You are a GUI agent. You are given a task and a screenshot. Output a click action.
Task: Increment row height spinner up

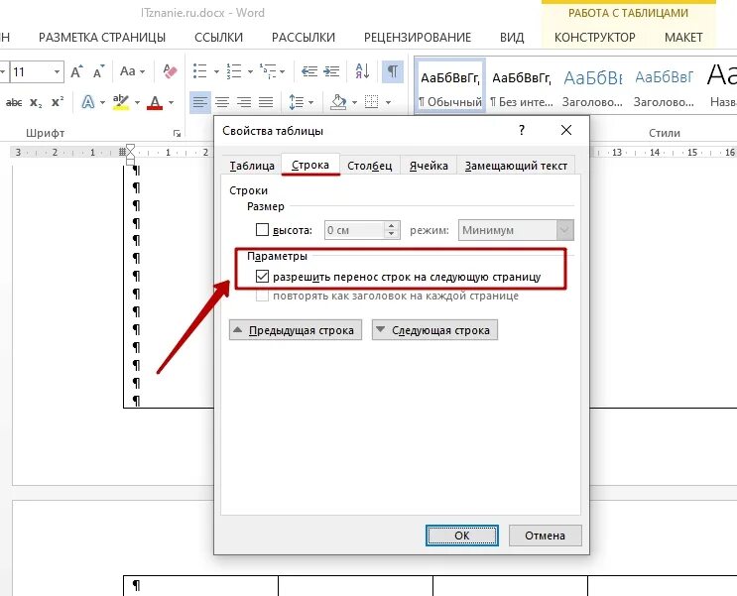(392, 226)
